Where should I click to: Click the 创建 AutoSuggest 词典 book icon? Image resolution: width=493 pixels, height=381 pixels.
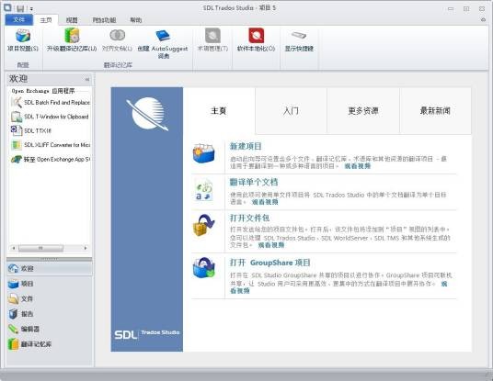coord(163,36)
